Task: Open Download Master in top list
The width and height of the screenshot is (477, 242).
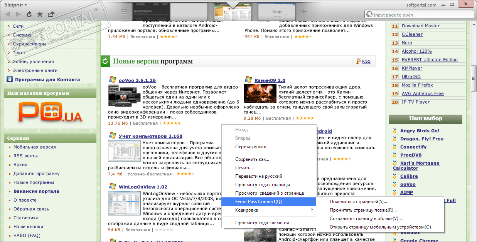Action: [421, 26]
